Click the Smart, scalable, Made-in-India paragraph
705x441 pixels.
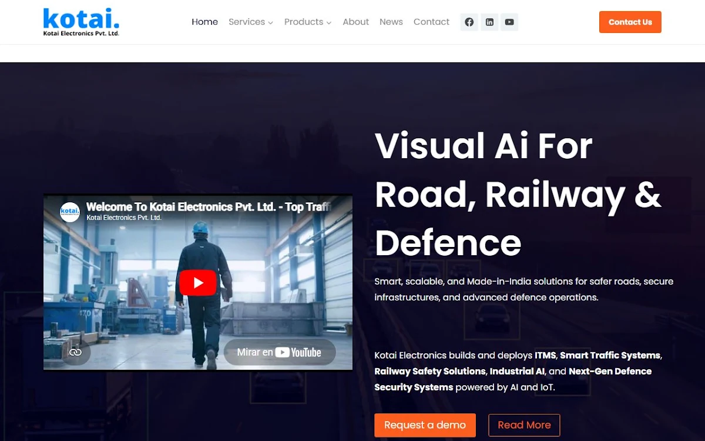point(524,289)
